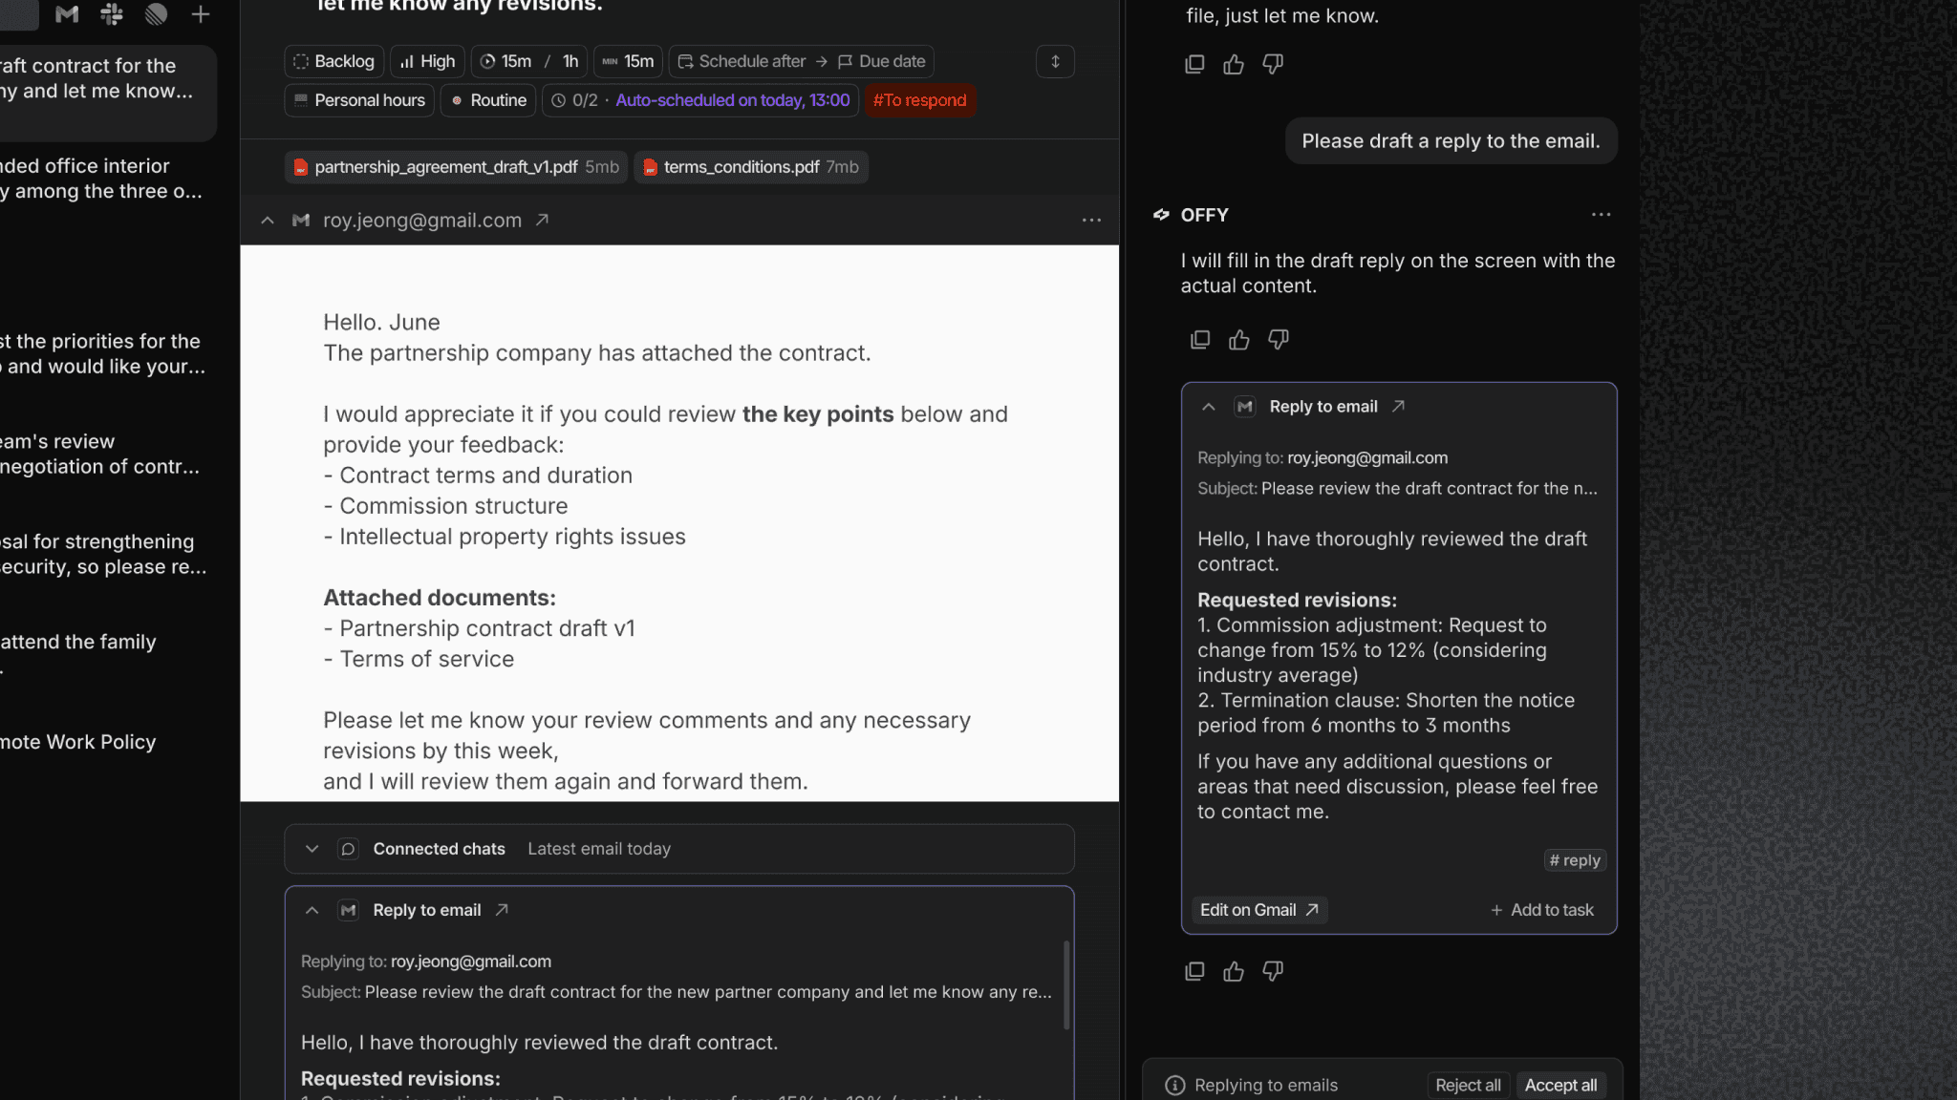This screenshot has width=1957, height=1100.
Task: Change the High priority setting
Action: click(x=427, y=62)
